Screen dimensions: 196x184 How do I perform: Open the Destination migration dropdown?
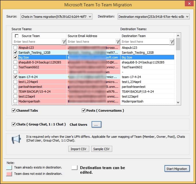click(x=154, y=16)
